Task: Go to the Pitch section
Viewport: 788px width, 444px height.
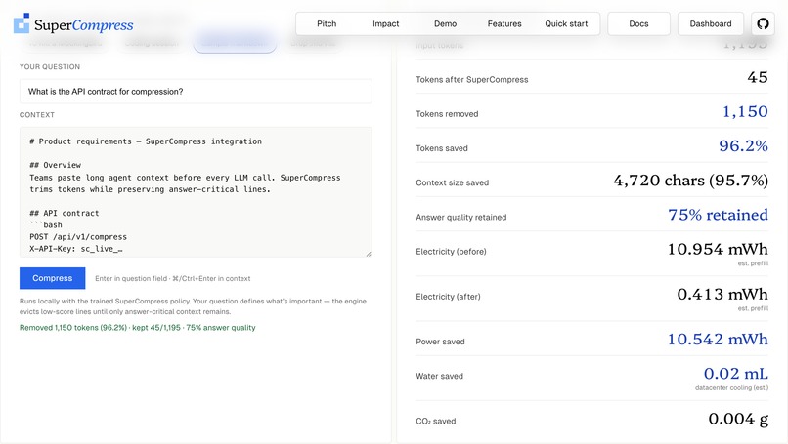Action: tap(327, 23)
